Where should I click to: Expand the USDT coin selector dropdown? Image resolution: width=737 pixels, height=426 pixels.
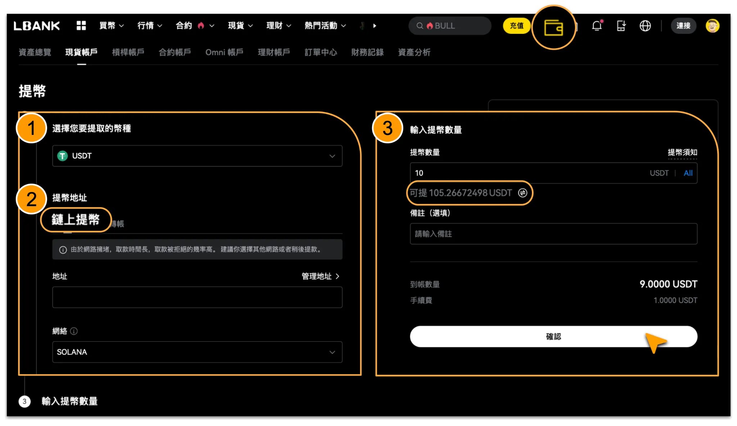click(197, 156)
